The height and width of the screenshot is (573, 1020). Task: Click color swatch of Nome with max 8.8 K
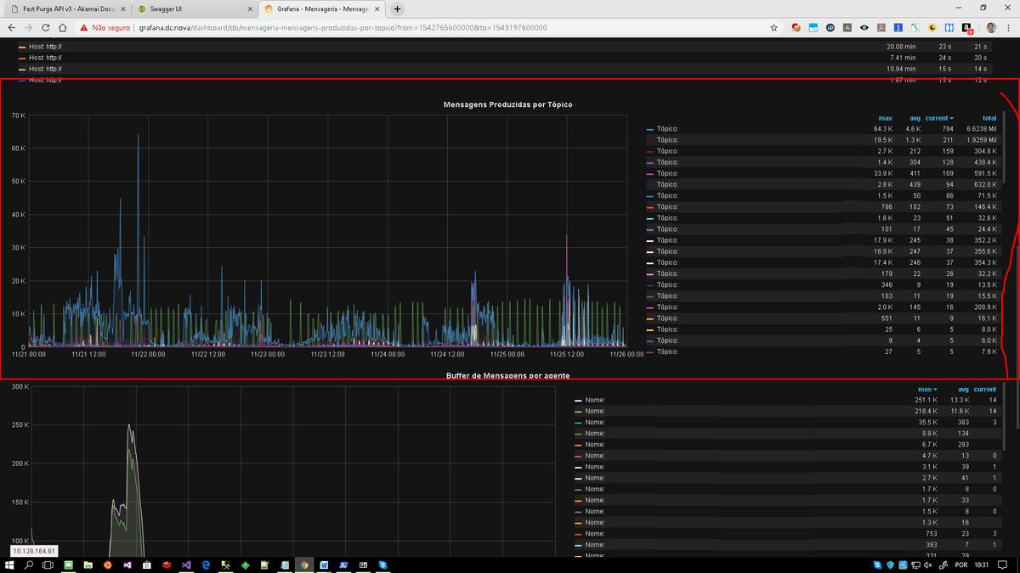tap(578, 434)
